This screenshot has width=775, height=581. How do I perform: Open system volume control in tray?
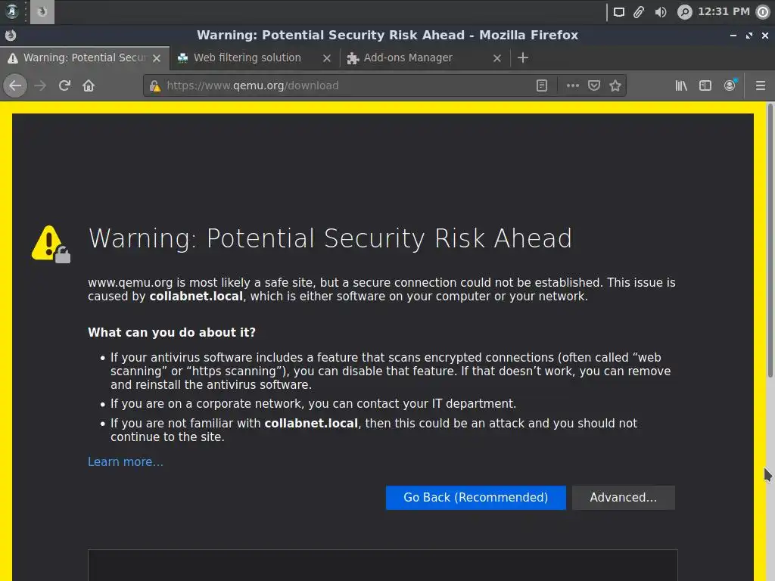(x=661, y=11)
